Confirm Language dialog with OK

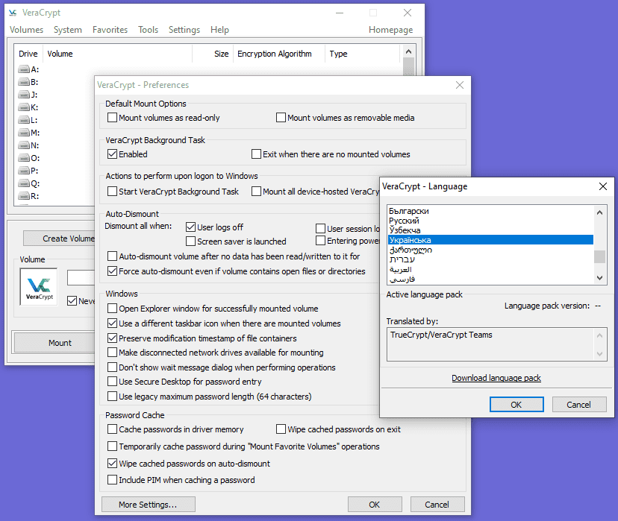point(516,405)
